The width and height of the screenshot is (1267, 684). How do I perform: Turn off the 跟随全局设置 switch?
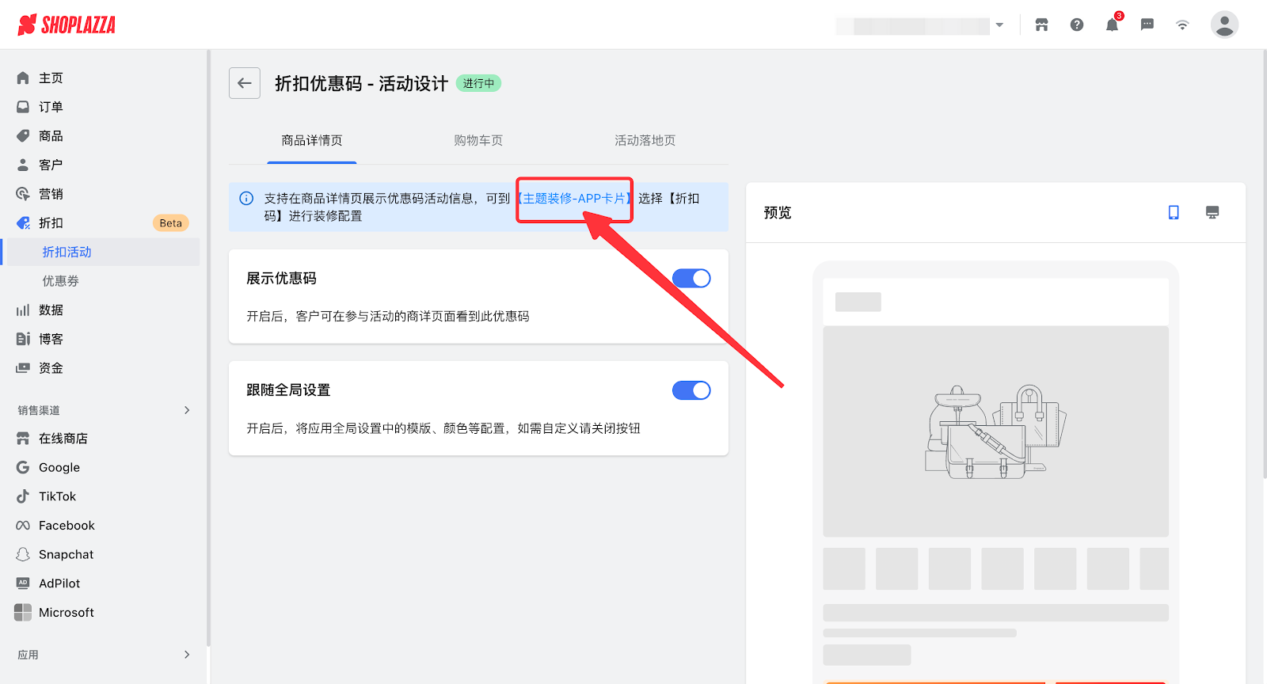[x=691, y=390]
